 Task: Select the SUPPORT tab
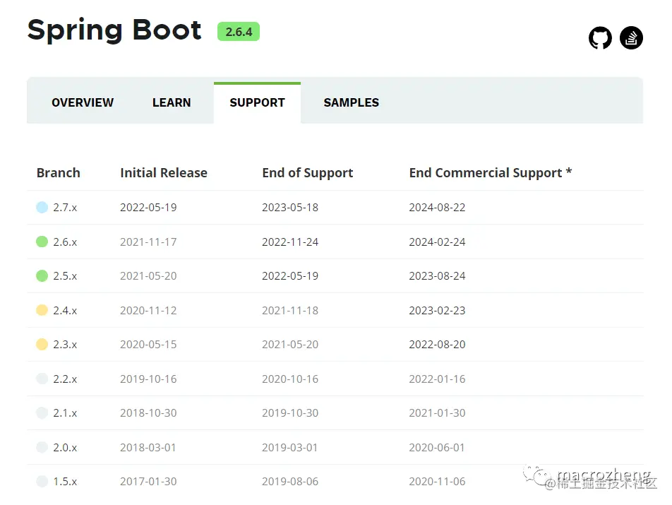257,102
